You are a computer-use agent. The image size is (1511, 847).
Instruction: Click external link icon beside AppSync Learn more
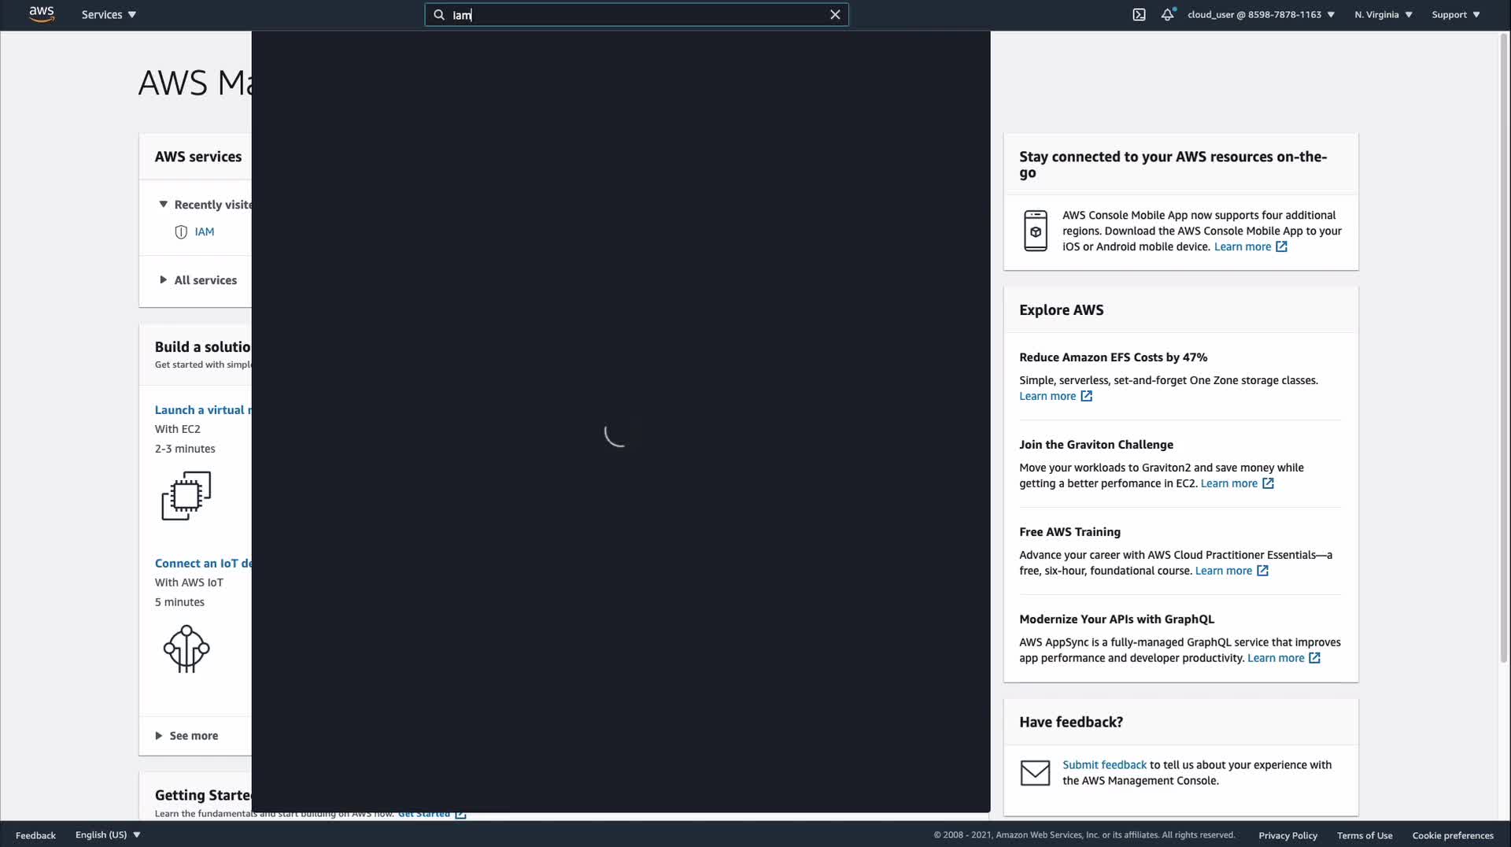[1314, 658]
